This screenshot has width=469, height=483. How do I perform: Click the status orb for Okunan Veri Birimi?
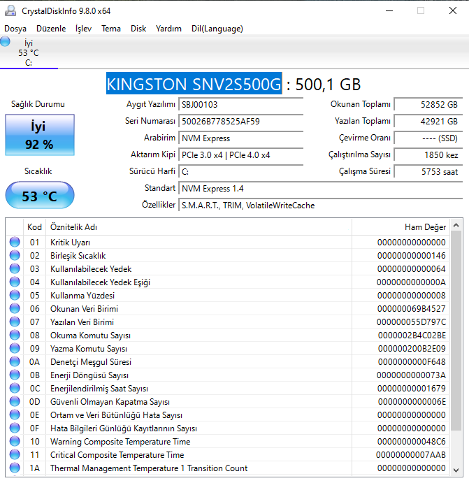point(15,308)
